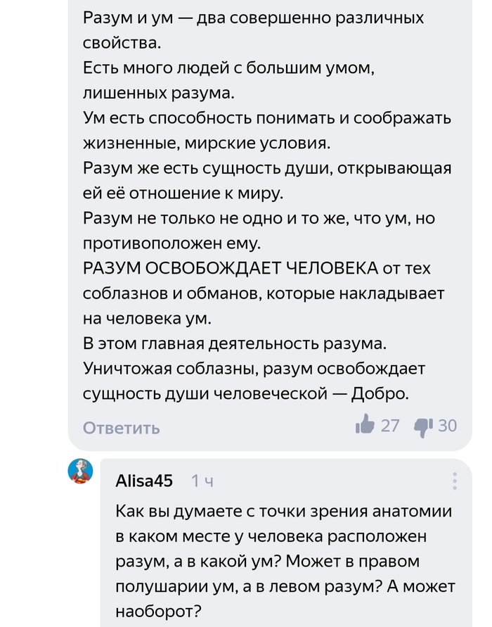This screenshot has height=627, width=492.
Task: Click the line "полушарии ум, а в левом разум? А может"
Action: pos(285,585)
